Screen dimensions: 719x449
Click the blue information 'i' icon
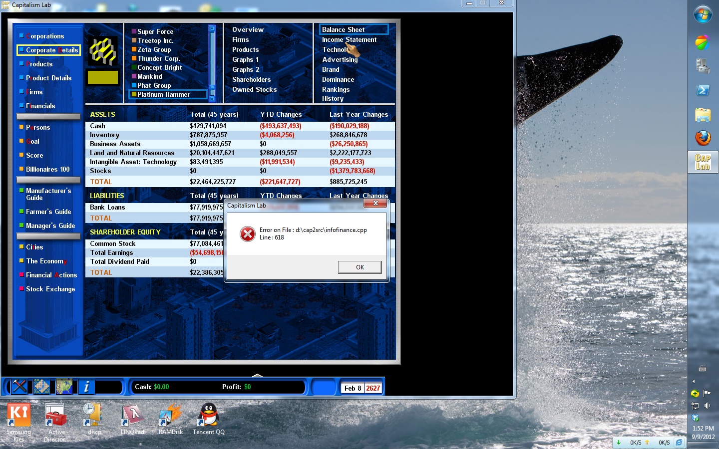click(x=86, y=387)
